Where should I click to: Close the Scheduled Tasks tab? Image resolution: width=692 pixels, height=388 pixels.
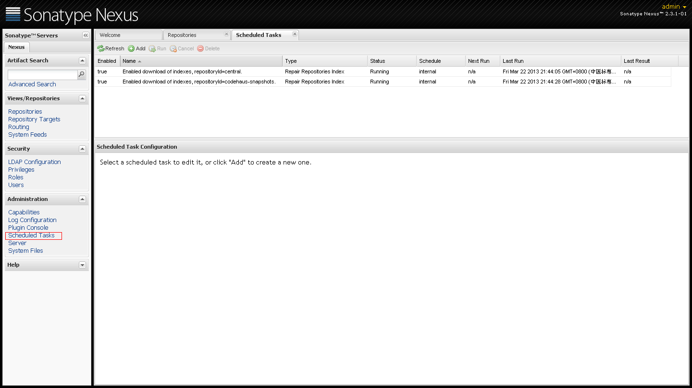[x=295, y=34]
